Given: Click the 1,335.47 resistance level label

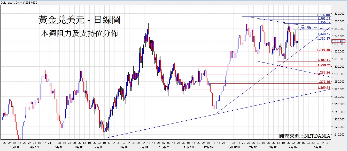Looking at the screenshot, I should pos(323,38).
